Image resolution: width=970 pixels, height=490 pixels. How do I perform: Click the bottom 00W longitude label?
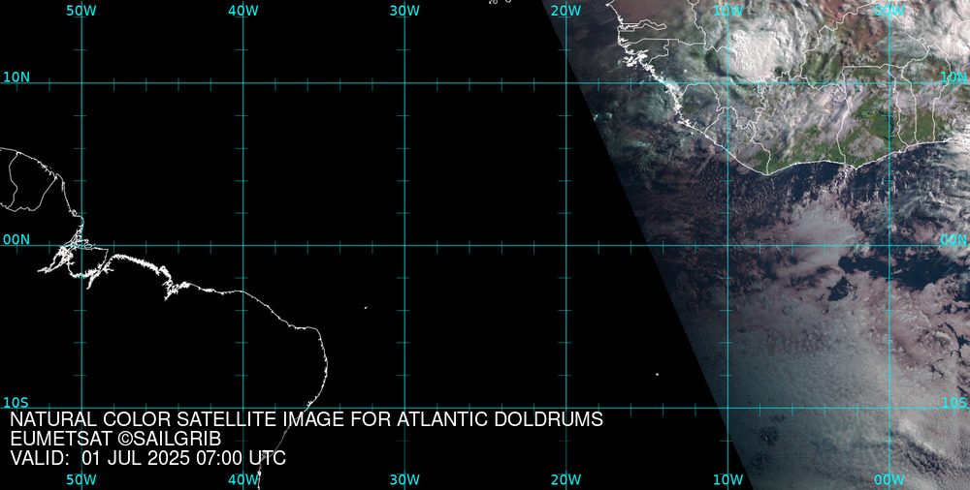tap(889, 479)
